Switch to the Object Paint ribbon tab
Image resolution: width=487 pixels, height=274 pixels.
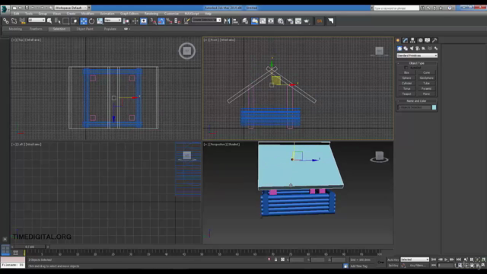tap(84, 29)
